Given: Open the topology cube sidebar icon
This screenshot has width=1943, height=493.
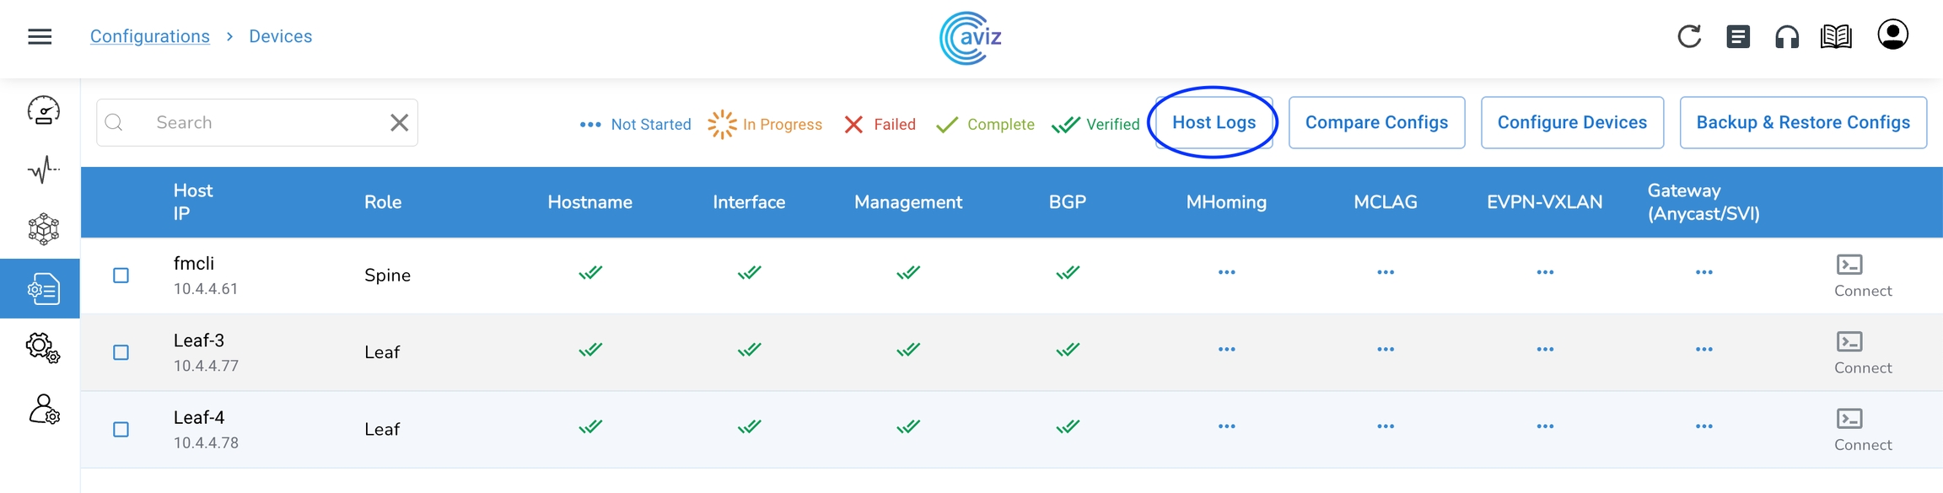Looking at the screenshot, I should [x=43, y=228].
